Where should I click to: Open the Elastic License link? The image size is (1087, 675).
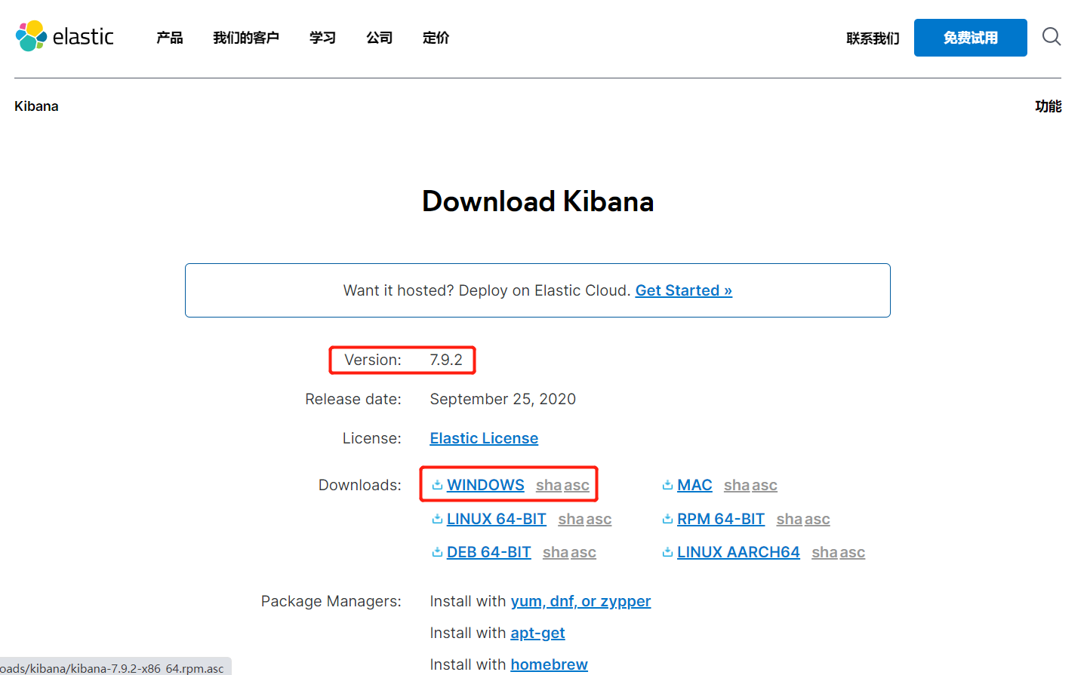[484, 438]
